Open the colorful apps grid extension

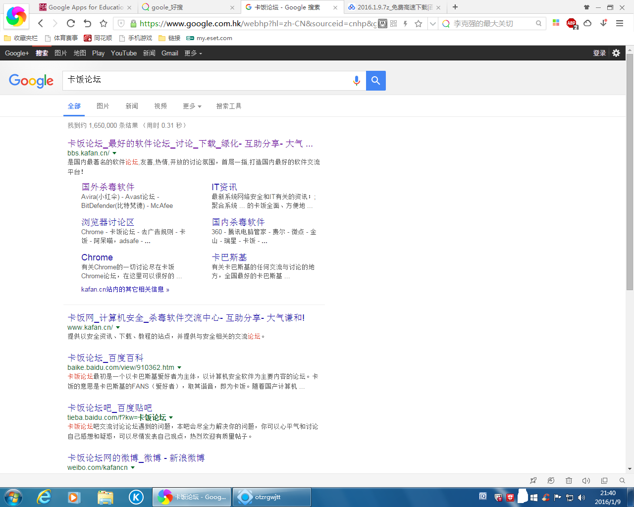(x=556, y=23)
